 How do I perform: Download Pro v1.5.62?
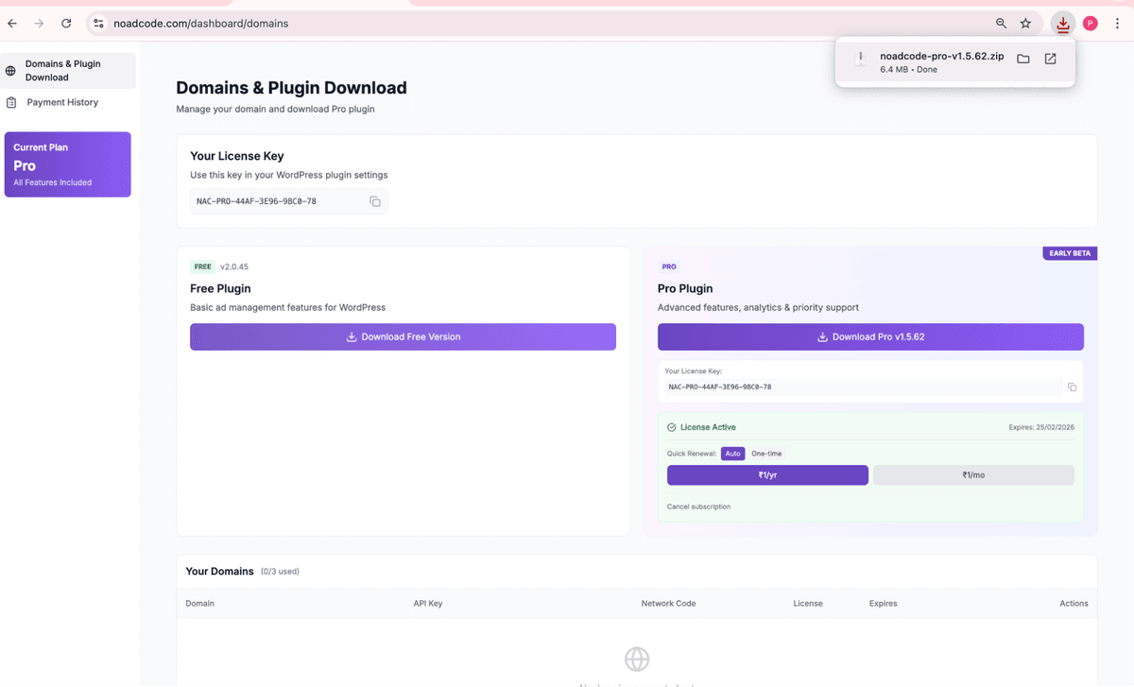[x=870, y=336]
